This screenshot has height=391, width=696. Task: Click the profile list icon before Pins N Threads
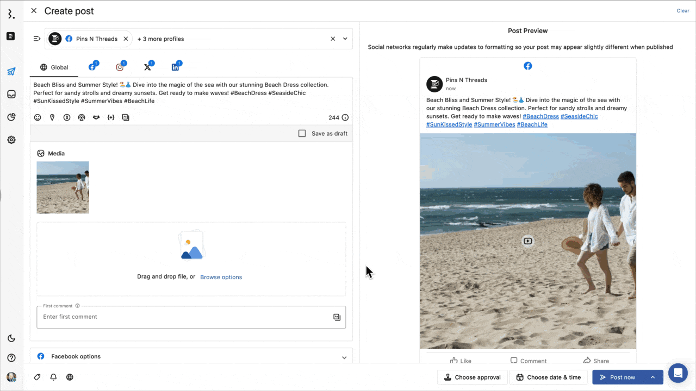pyautogui.click(x=37, y=39)
